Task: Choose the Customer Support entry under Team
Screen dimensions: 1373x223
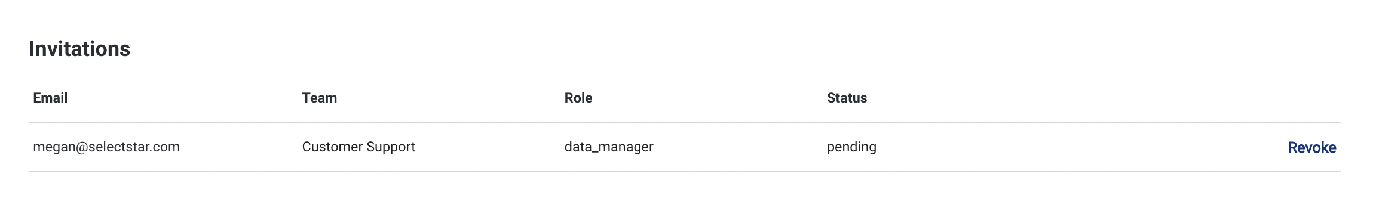Action: (358, 147)
